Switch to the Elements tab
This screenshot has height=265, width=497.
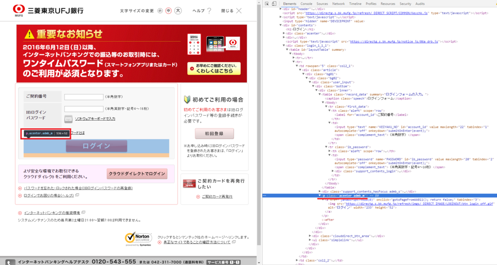[290, 4]
